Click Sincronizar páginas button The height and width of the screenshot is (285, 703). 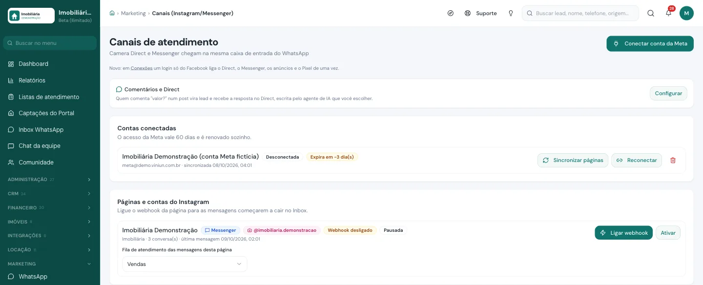(573, 160)
